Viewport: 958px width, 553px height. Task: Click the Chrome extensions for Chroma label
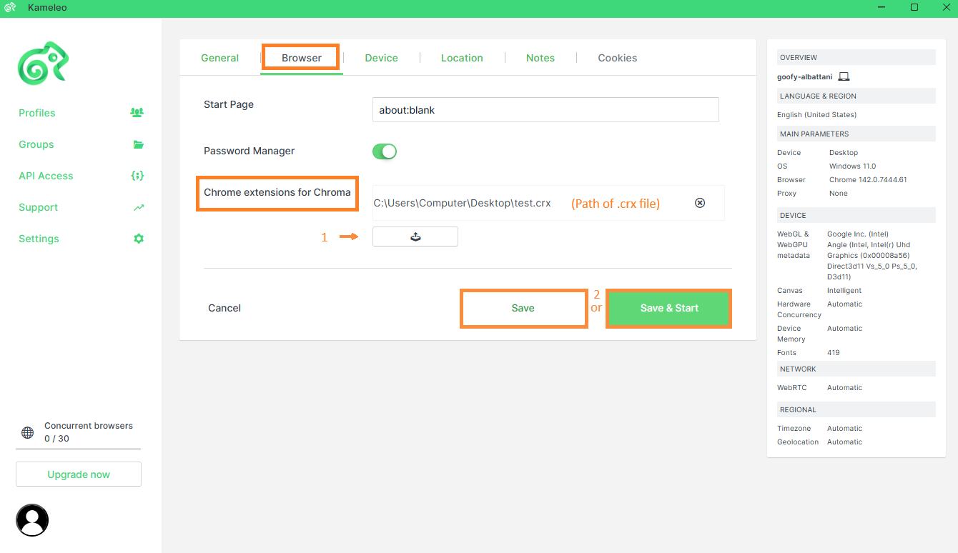pos(277,193)
